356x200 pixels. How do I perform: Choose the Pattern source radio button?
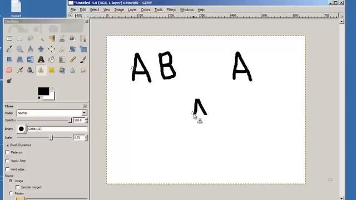click(11, 193)
